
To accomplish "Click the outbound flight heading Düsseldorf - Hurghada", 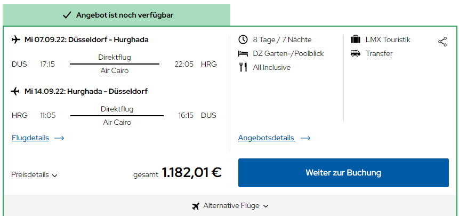I will coord(86,39).
